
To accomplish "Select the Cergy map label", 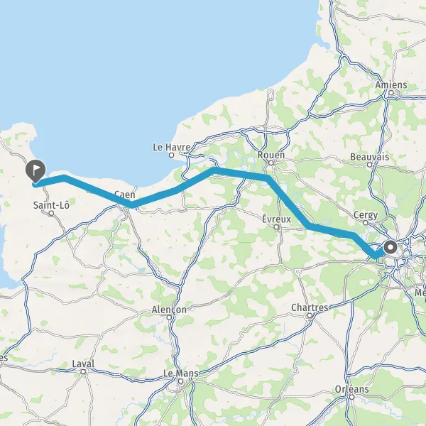I will tap(366, 215).
